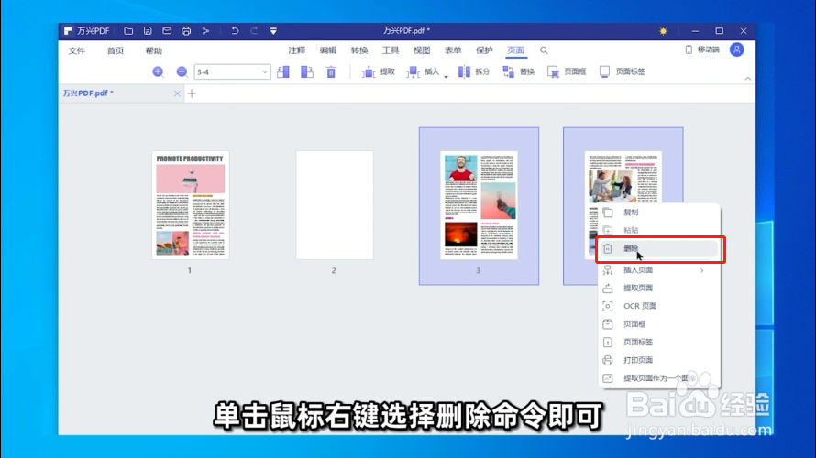Switch to the 编辑 tab
The width and height of the screenshot is (816, 458).
pyautogui.click(x=328, y=50)
